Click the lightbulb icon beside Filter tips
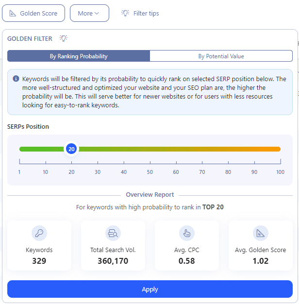This screenshot has height=306, width=299. [125, 13]
